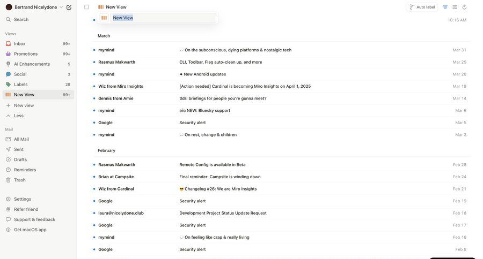Open the New Android updates email
The width and height of the screenshot is (483, 259).
coord(281,74)
